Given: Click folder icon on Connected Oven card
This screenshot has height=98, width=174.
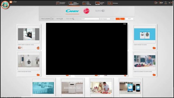Looking at the screenshot, I should [x=154, y=75].
